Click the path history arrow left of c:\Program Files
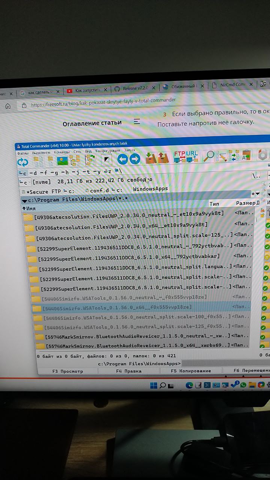 point(24,201)
